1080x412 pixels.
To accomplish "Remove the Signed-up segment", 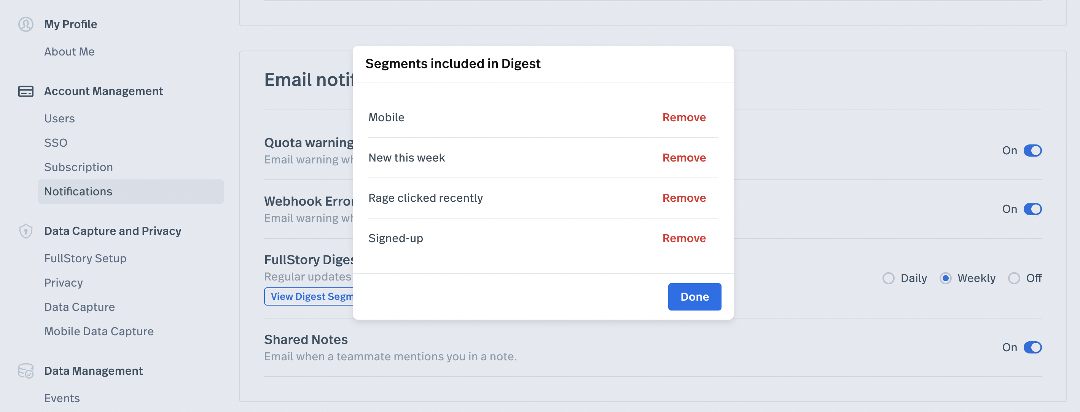I will 684,238.
